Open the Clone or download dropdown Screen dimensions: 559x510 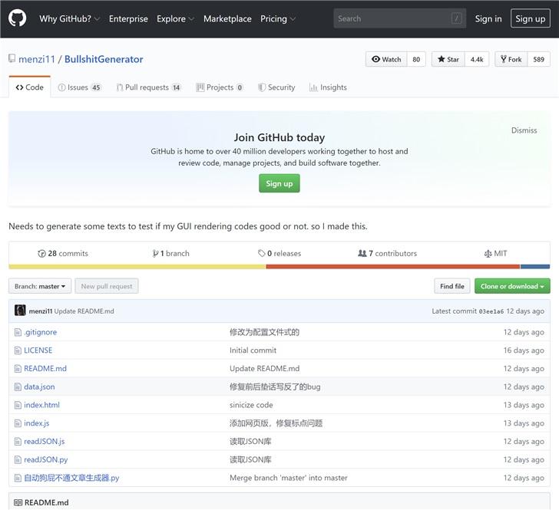click(x=512, y=286)
